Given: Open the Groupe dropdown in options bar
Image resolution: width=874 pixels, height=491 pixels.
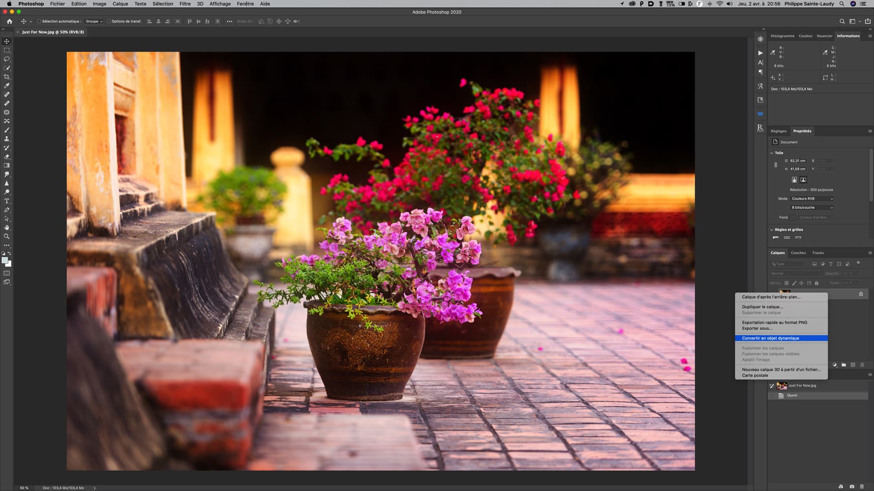Looking at the screenshot, I should point(94,22).
